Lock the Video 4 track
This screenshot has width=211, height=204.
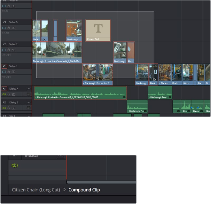(x=9, y=6)
